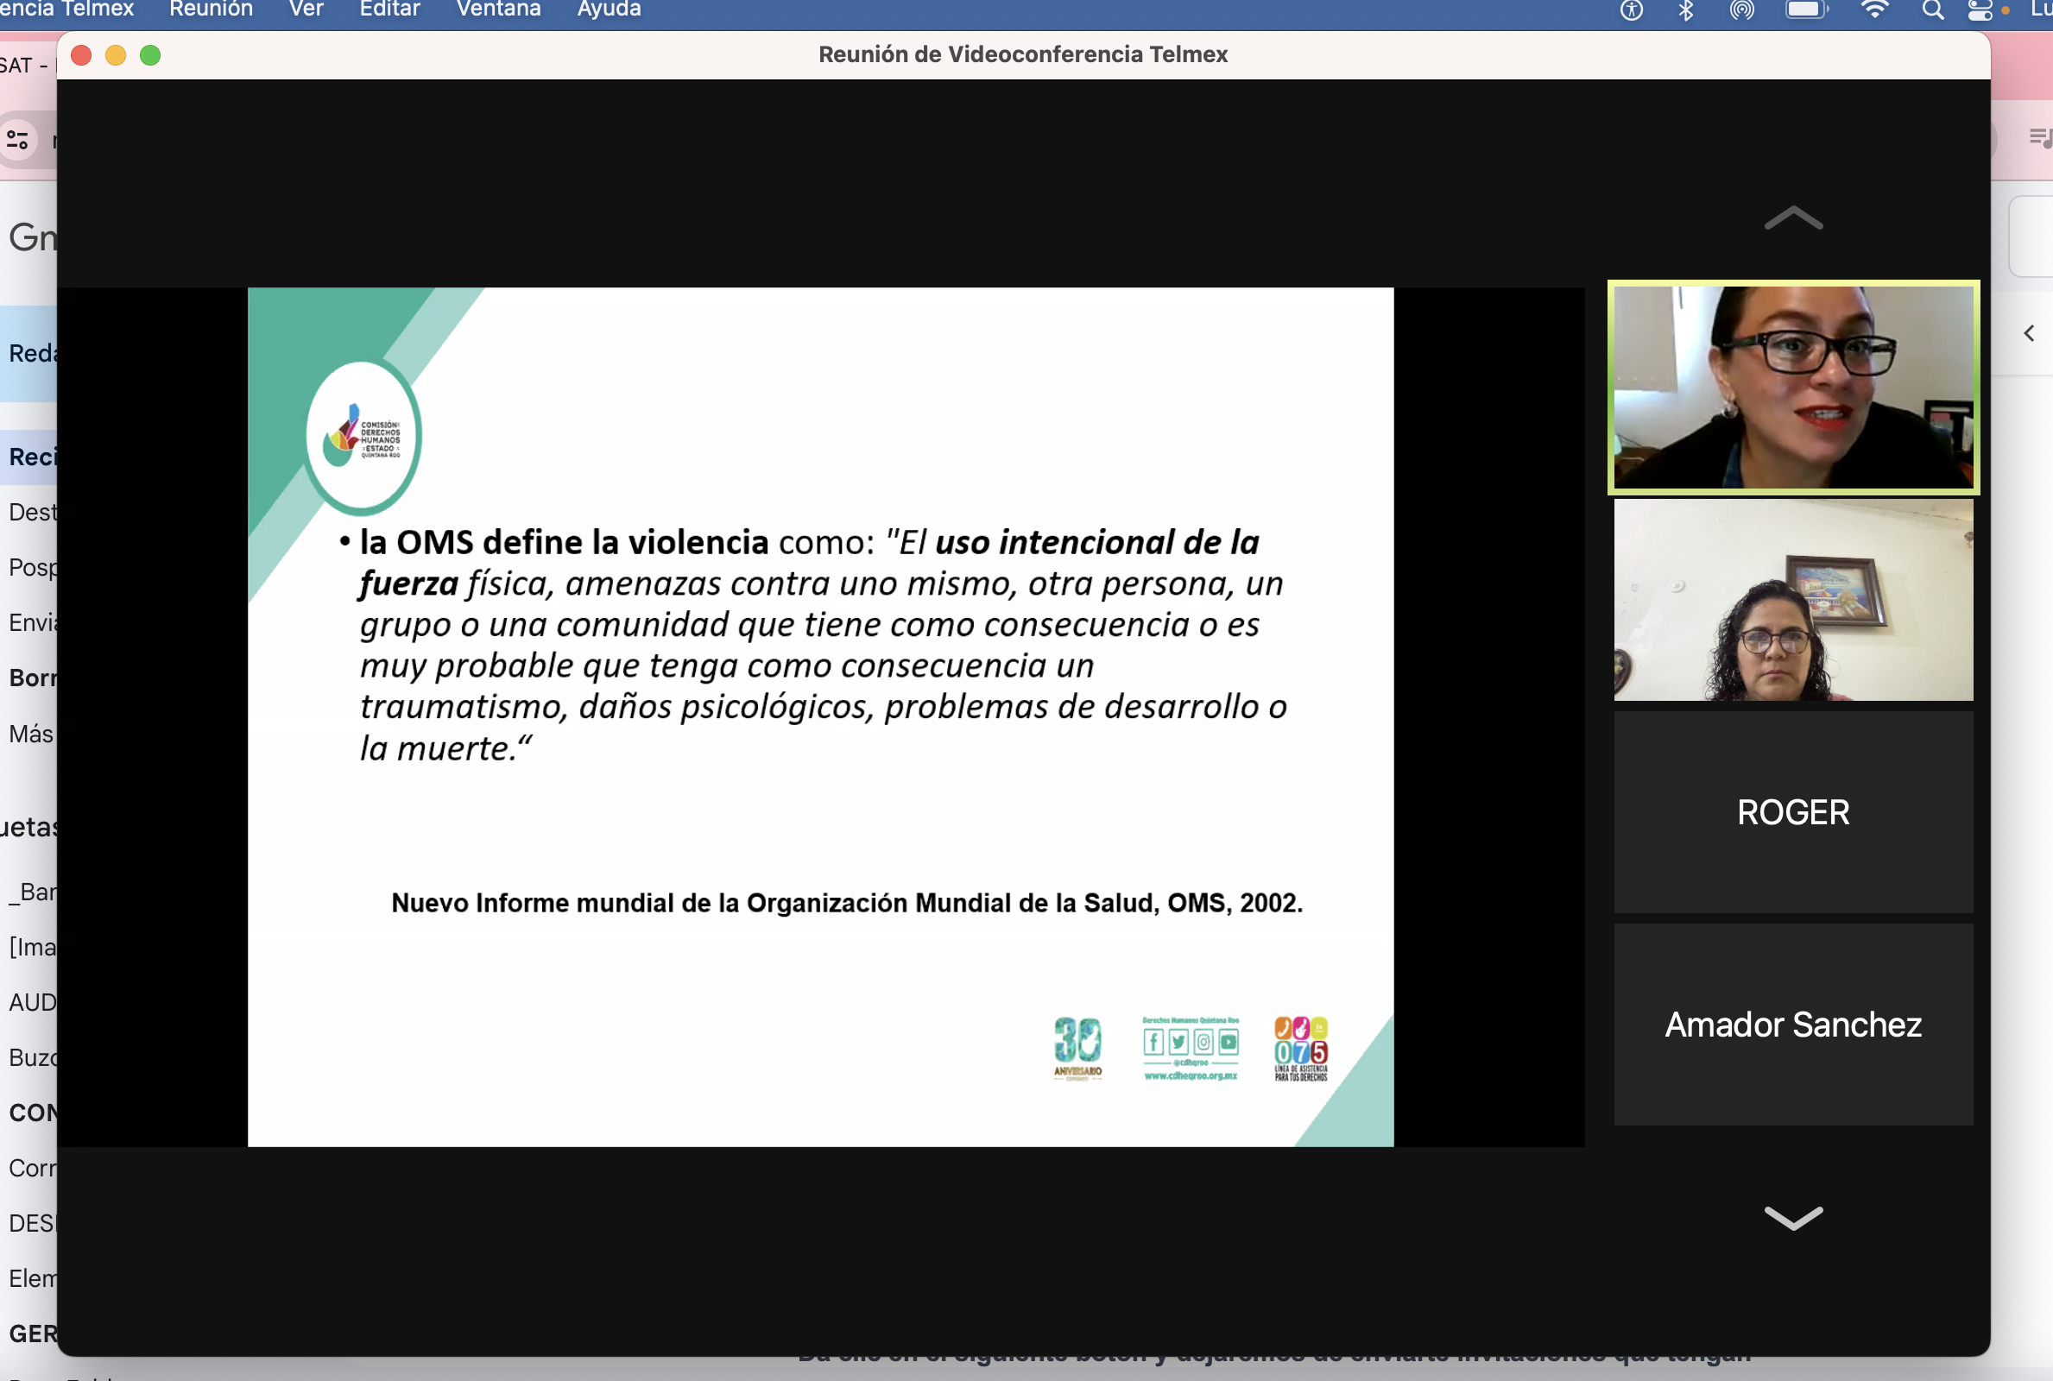Image resolution: width=2053 pixels, height=1381 pixels.
Task: Click the Reunión de Videoconferencia Telmex title bar
Action: coord(1022,54)
